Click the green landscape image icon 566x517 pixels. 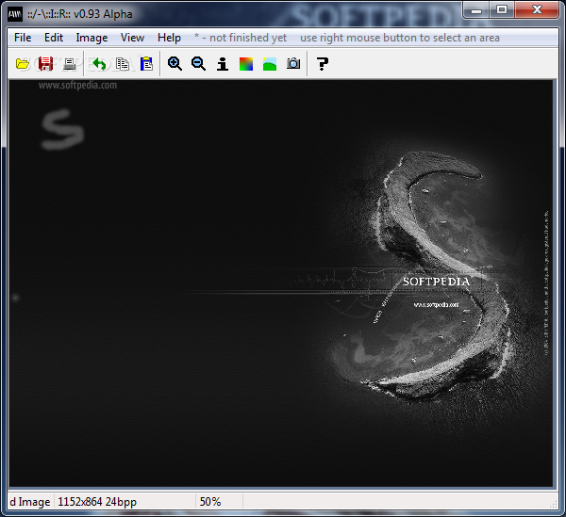tap(270, 64)
